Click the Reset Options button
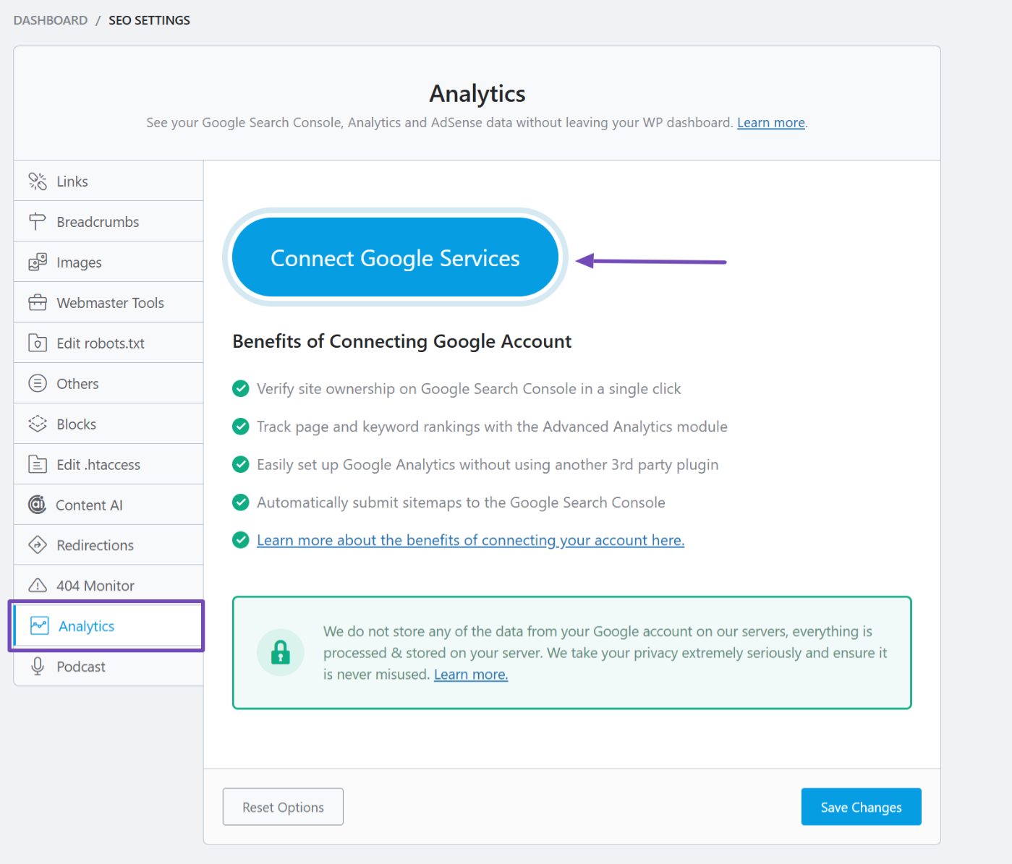Viewport: 1012px width, 864px height. click(283, 807)
